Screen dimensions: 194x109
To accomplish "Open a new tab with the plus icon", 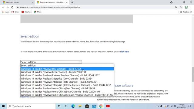I will (x=72, y=2).
